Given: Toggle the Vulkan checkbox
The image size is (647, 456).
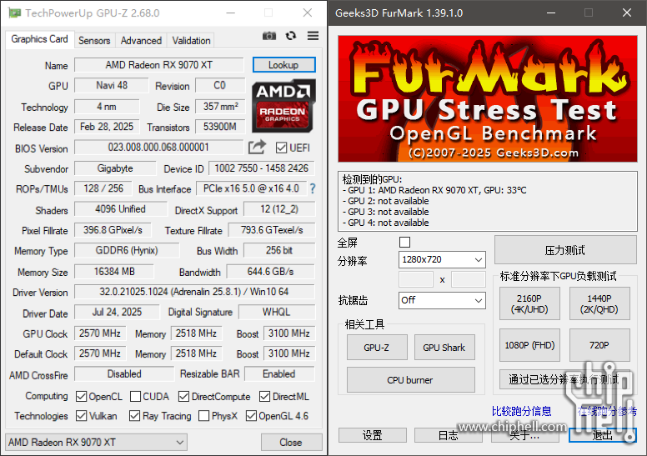Looking at the screenshot, I should tap(81, 415).
